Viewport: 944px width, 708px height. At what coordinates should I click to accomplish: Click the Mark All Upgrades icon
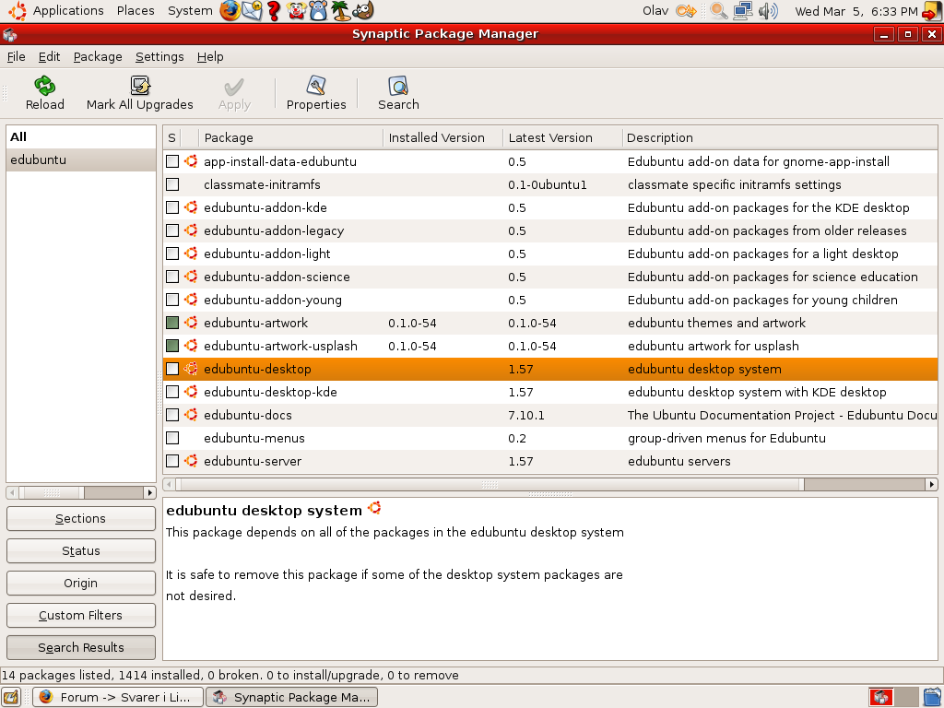click(140, 86)
